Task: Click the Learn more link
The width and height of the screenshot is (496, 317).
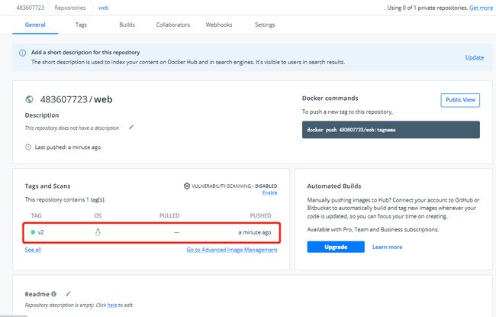Action: [387, 247]
